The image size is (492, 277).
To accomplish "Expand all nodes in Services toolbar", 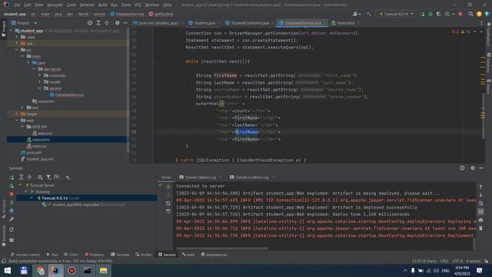I will [x=22, y=178].
